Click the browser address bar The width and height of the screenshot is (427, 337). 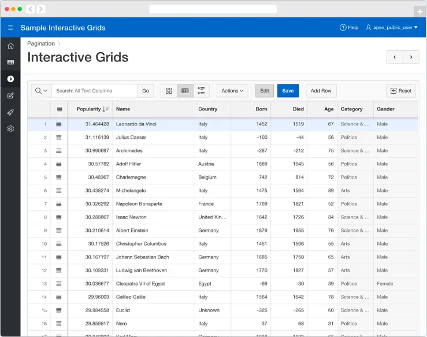click(x=213, y=9)
